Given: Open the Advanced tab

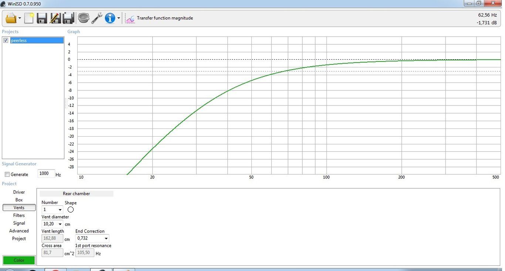Looking at the screenshot, I should point(19,231).
